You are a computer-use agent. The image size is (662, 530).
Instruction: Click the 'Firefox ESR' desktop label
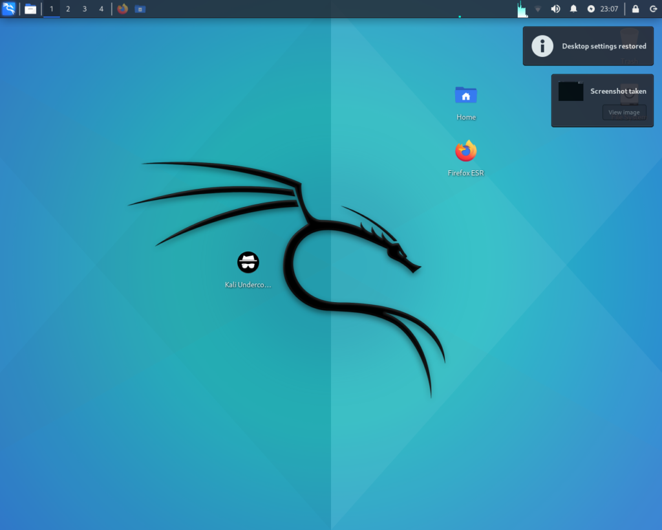click(x=465, y=173)
